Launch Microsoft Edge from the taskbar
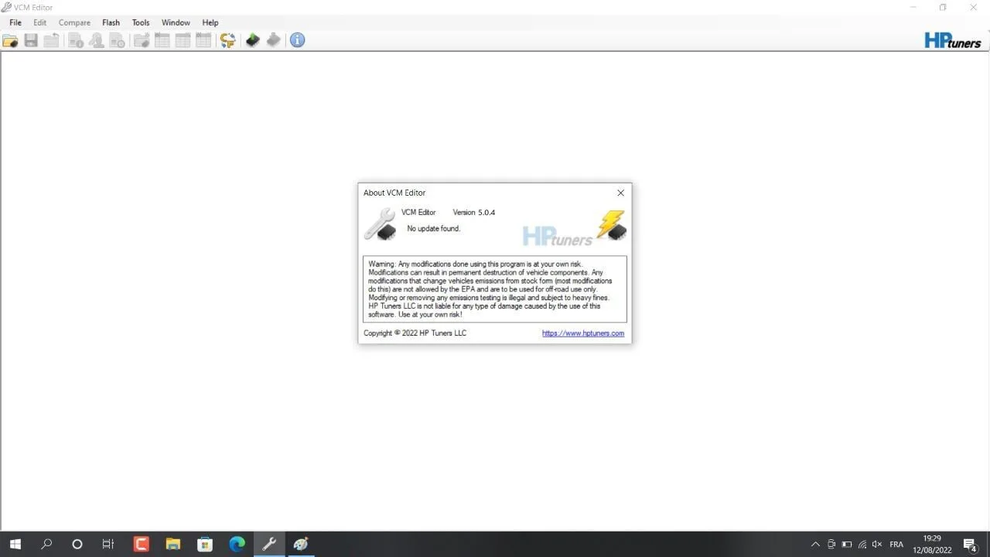Viewport: 990px width, 557px height. tap(237, 544)
